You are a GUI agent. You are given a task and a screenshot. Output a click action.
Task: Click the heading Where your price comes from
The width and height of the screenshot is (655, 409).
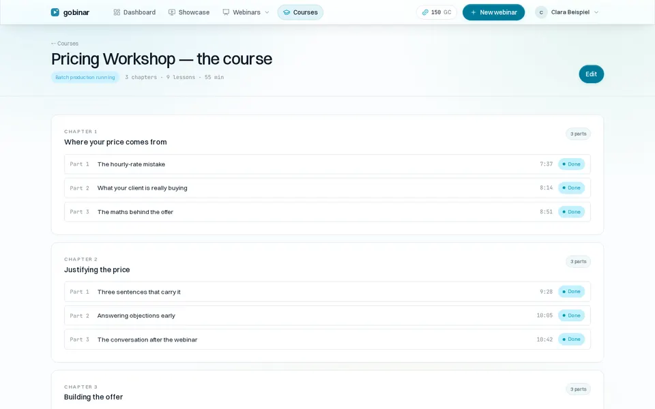[115, 142]
